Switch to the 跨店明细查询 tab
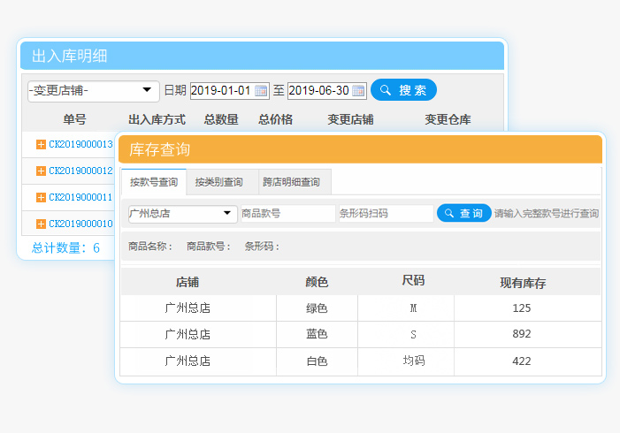The width and height of the screenshot is (620, 433). click(291, 182)
